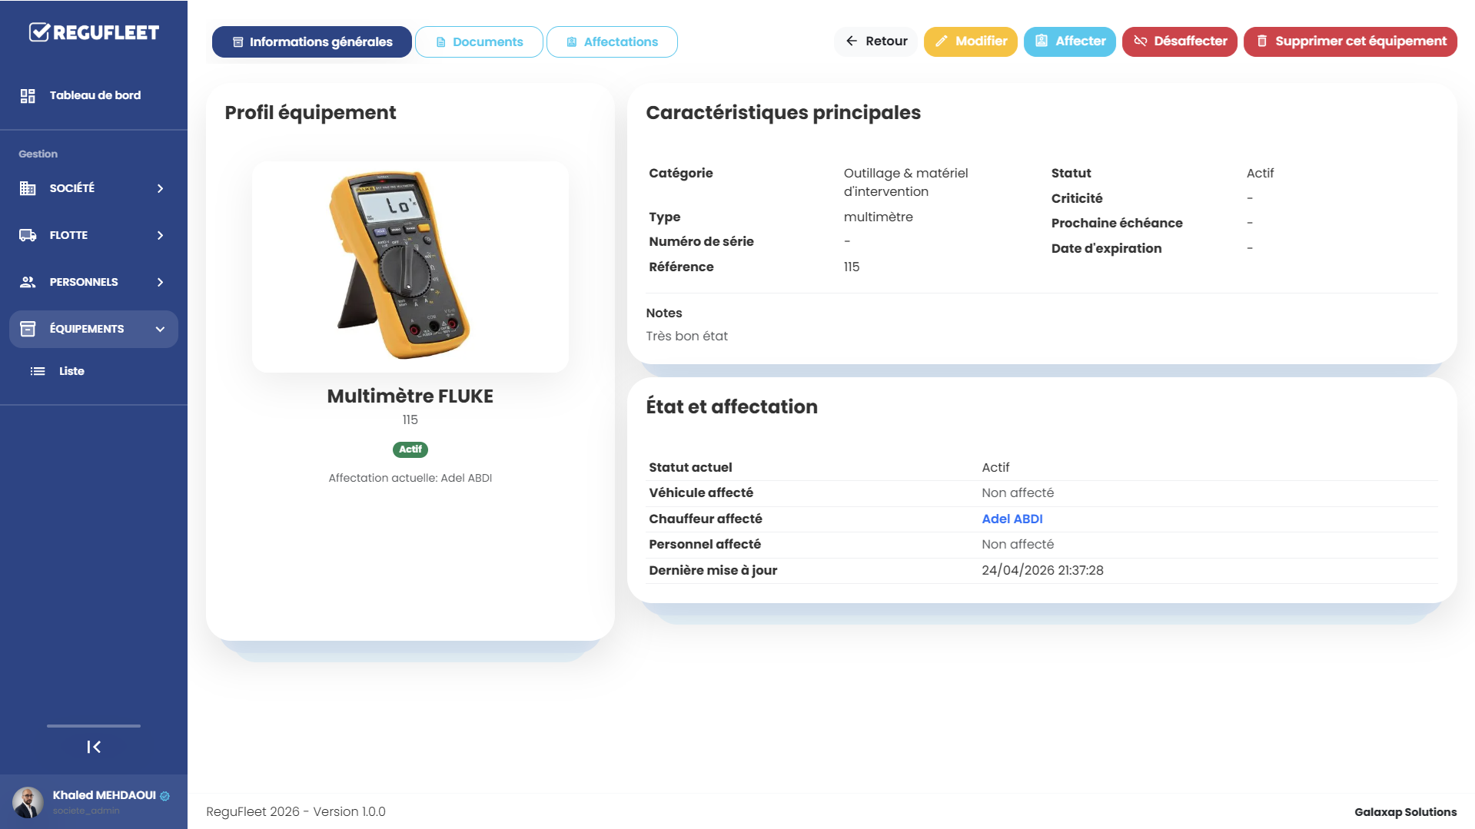
Task: Click the Équipements box icon
Action: pos(28,329)
